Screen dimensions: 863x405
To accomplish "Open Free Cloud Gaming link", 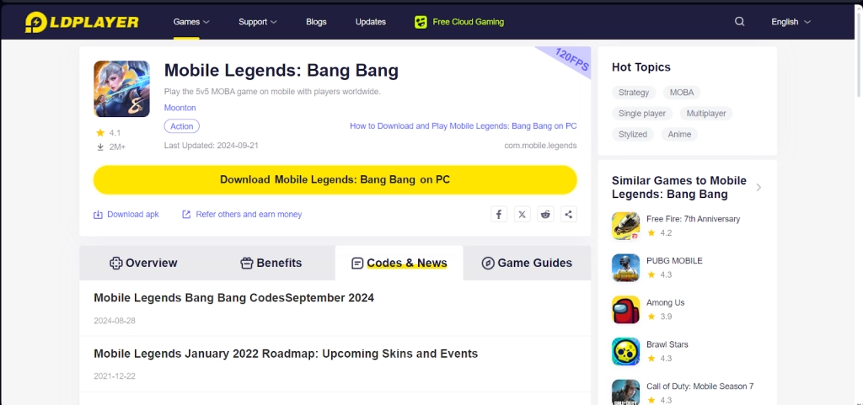I will click(468, 22).
